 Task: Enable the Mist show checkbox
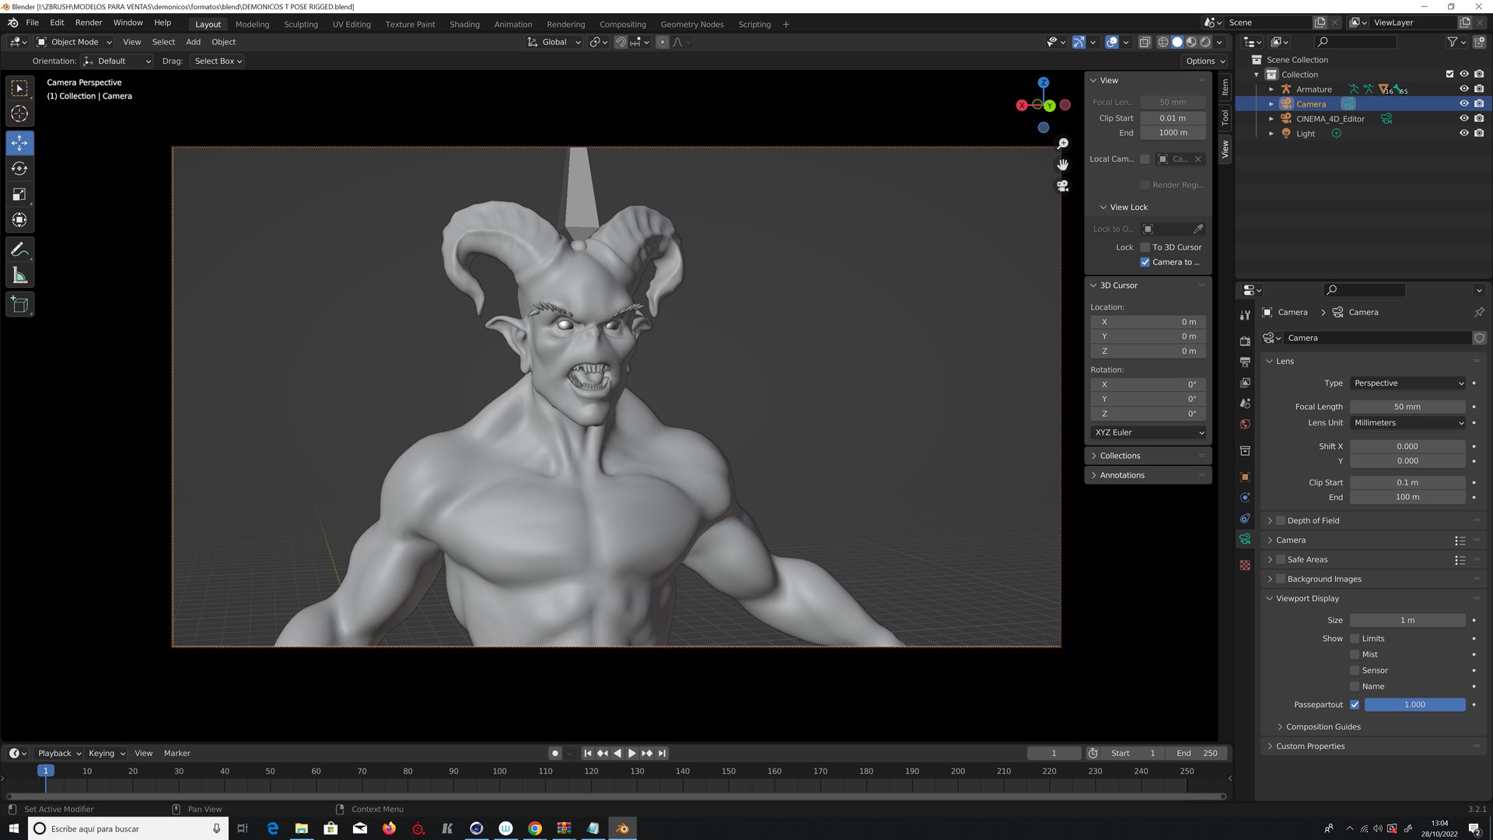click(1355, 655)
